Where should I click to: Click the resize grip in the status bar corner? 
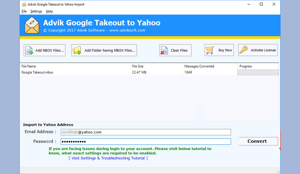click(278, 171)
